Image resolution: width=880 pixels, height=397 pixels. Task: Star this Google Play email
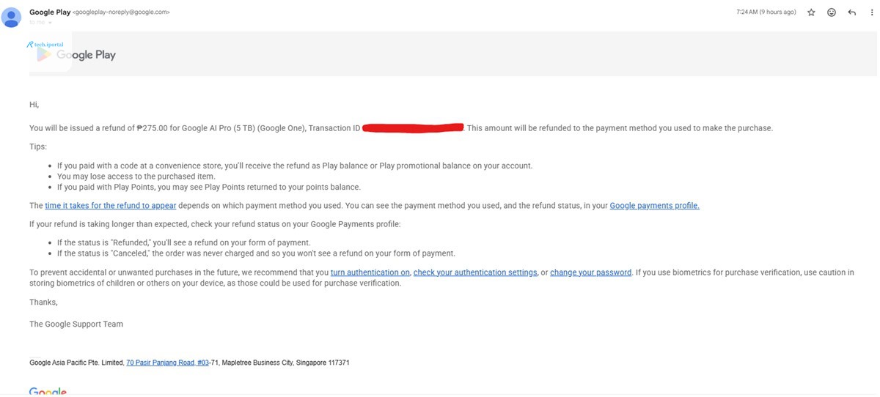click(x=811, y=12)
